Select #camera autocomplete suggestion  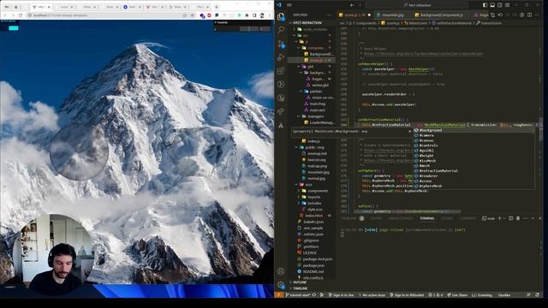(x=474, y=135)
